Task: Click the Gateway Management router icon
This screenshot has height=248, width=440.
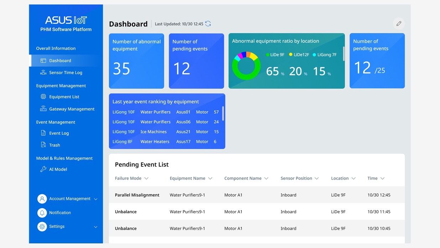Action: click(43, 109)
